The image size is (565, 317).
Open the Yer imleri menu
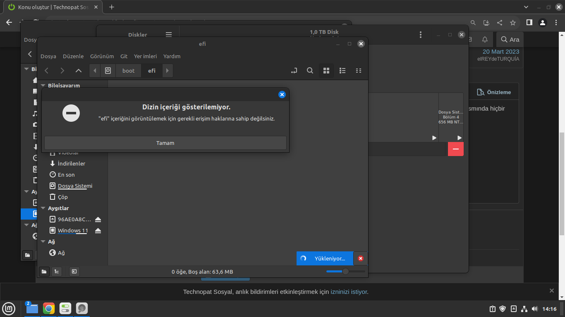click(x=146, y=56)
